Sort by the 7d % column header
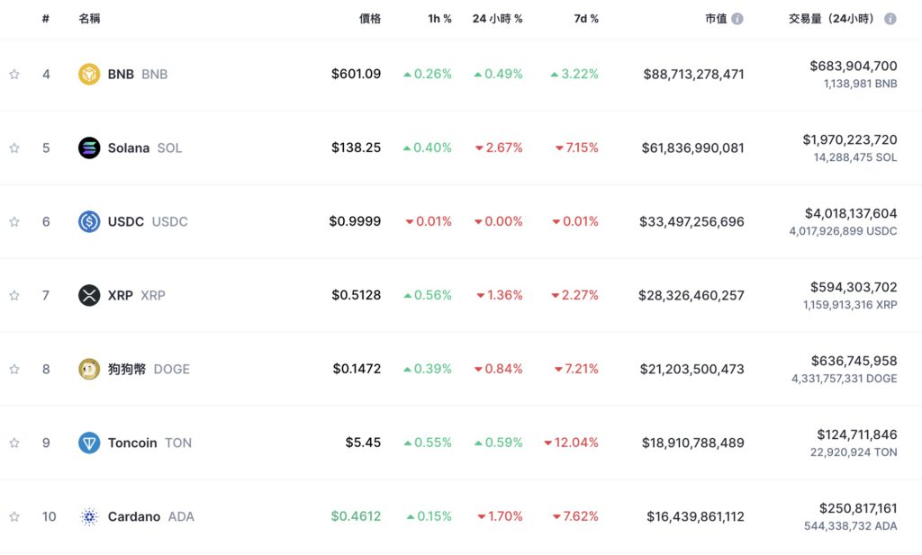The image size is (922, 555). pos(586,18)
